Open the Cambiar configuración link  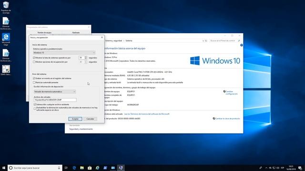[x=232, y=93]
